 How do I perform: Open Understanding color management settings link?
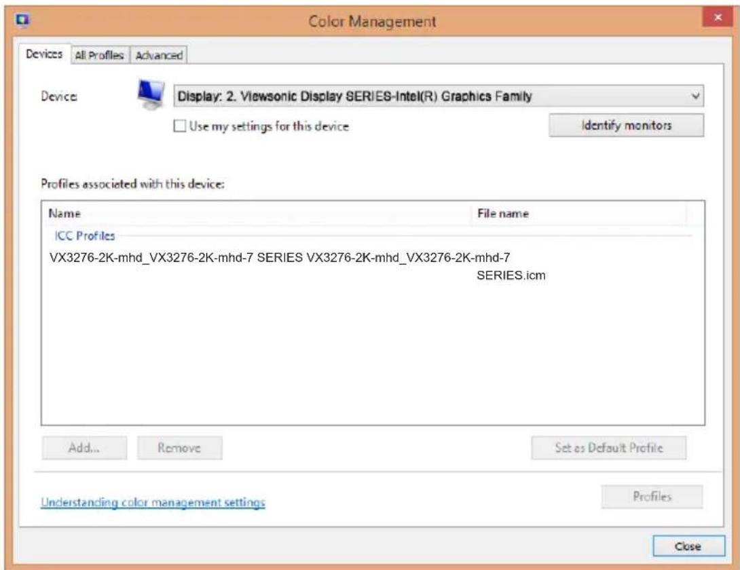coord(153,502)
